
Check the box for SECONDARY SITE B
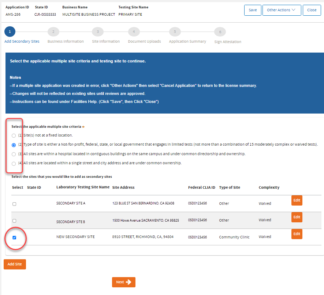[14, 221]
